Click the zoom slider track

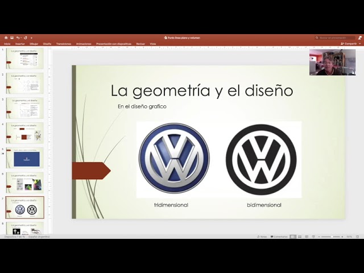[330, 237]
